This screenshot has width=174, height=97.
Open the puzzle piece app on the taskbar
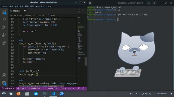(62, 93)
